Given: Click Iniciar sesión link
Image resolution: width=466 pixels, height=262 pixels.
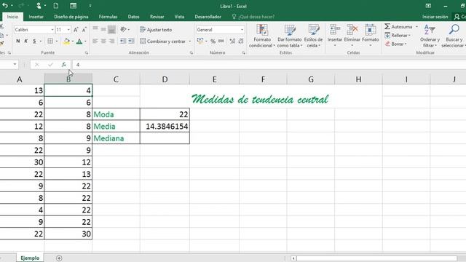Looking at the screenshot, I should (x=435, y=17).
